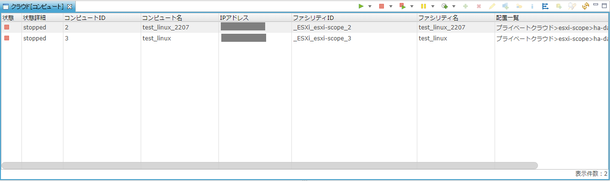Click the link/detach storage icon
This screenshot has height=181, width=610.
coord(519,6)
